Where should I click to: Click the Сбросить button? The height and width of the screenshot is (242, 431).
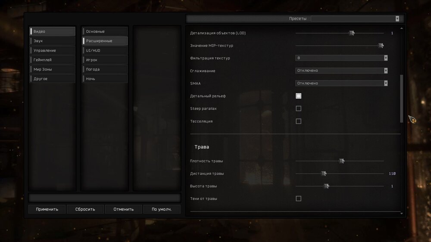(x=85, y=209)
